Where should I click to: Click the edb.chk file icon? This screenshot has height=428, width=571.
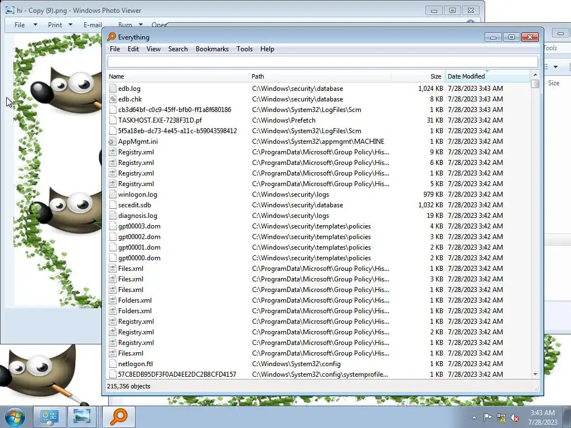(x=113, y=99)
